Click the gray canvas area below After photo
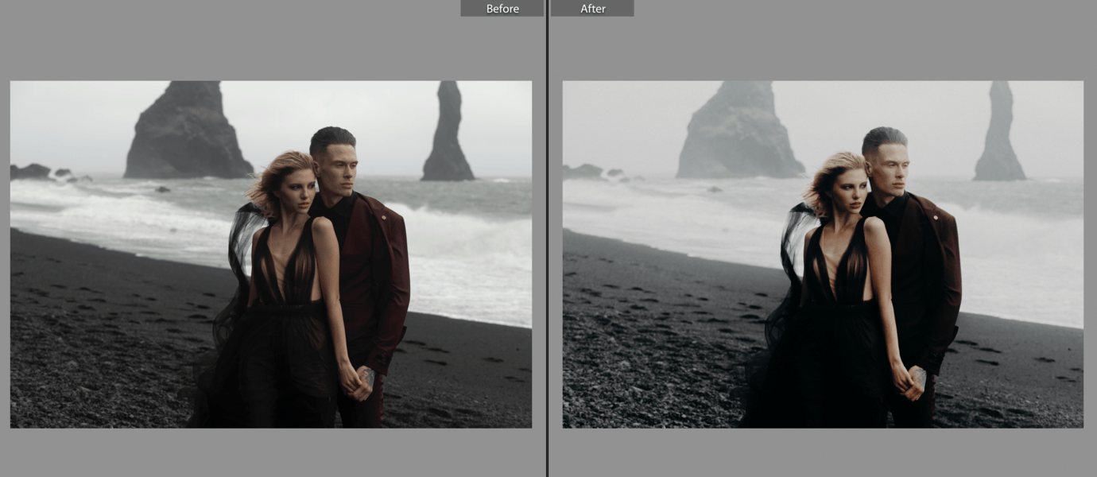 [x=823, y=453]
